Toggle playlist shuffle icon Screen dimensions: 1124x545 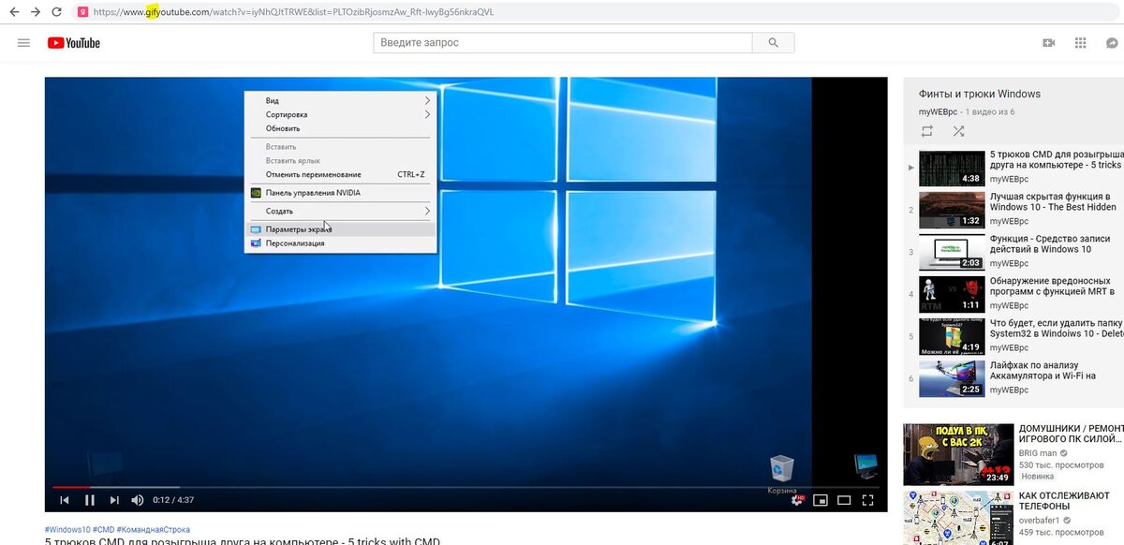(x=958, y=131)
